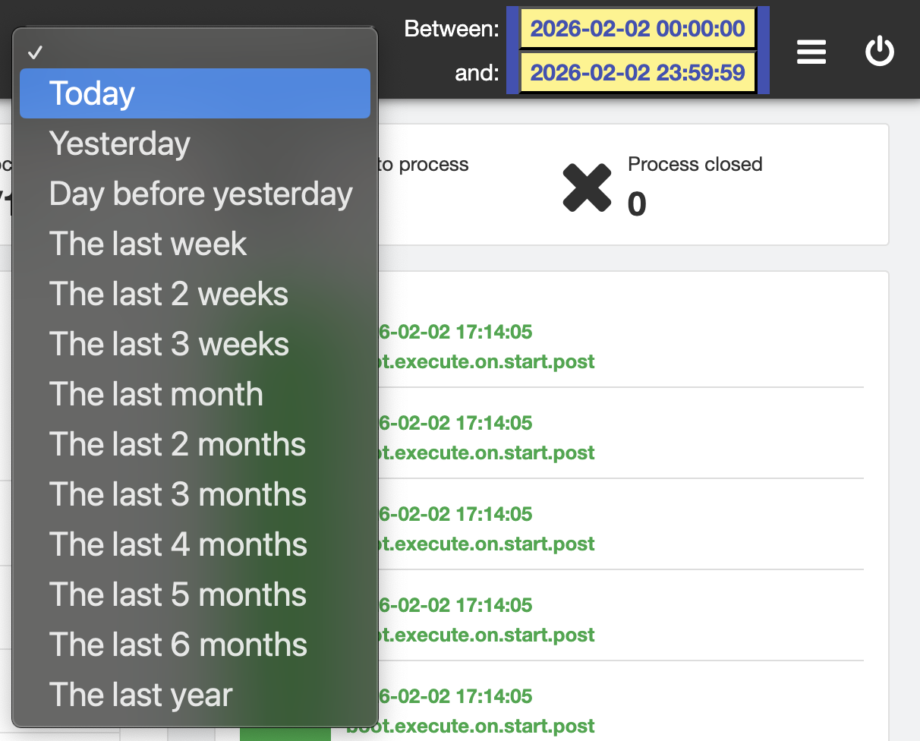Choose The last 5 months option
This screenshot has height=741, width=920.
tap(195, 594)
